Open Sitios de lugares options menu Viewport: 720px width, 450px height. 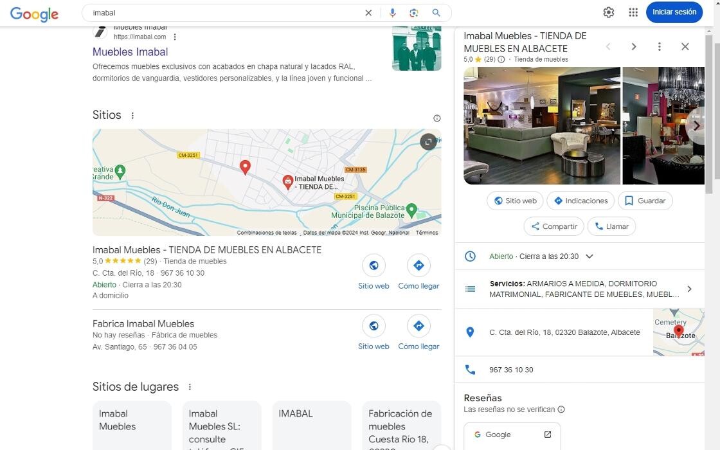[190, 387]
